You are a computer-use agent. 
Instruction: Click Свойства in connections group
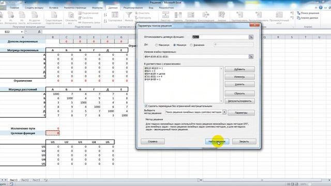click(86, 18)
